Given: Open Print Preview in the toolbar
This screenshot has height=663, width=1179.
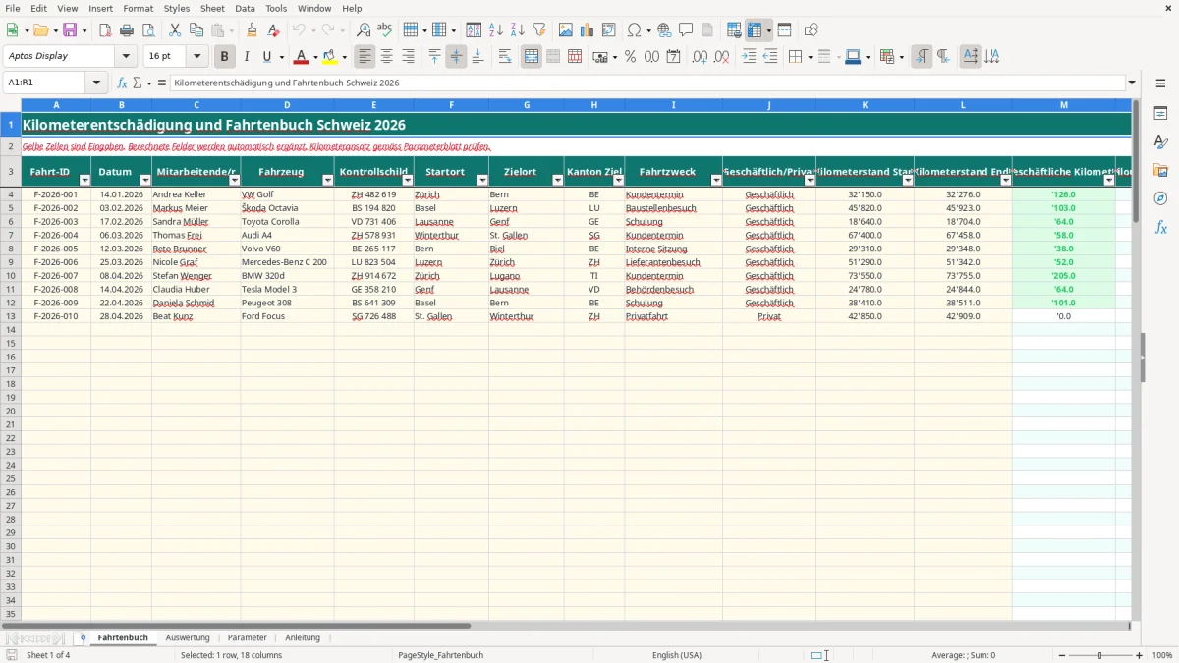Looking at the screenshot, I should (x=148, y=30).
